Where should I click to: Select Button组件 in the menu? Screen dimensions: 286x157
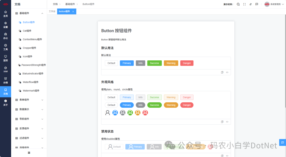[x=29, y=22]
